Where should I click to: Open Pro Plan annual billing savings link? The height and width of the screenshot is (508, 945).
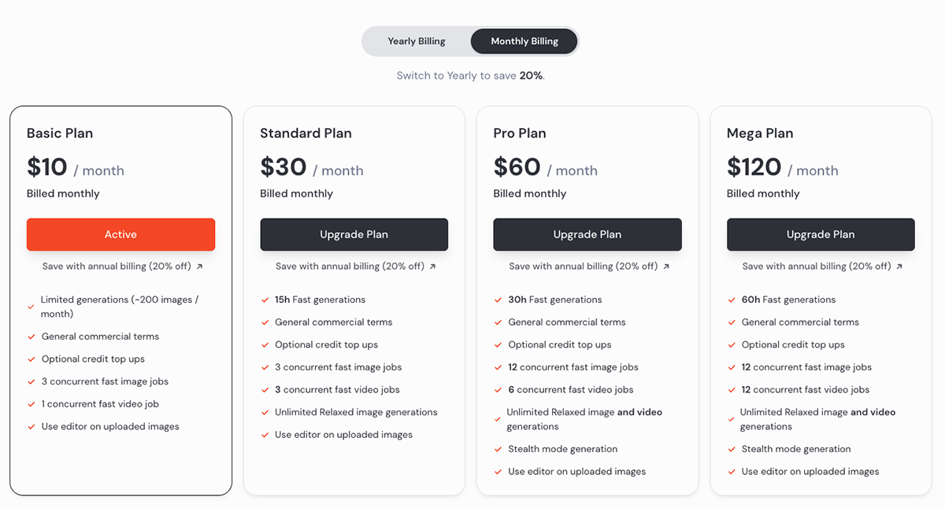583,267
